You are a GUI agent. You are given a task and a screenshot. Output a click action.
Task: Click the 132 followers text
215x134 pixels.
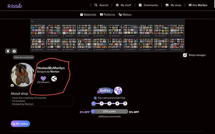pos(43,82)
